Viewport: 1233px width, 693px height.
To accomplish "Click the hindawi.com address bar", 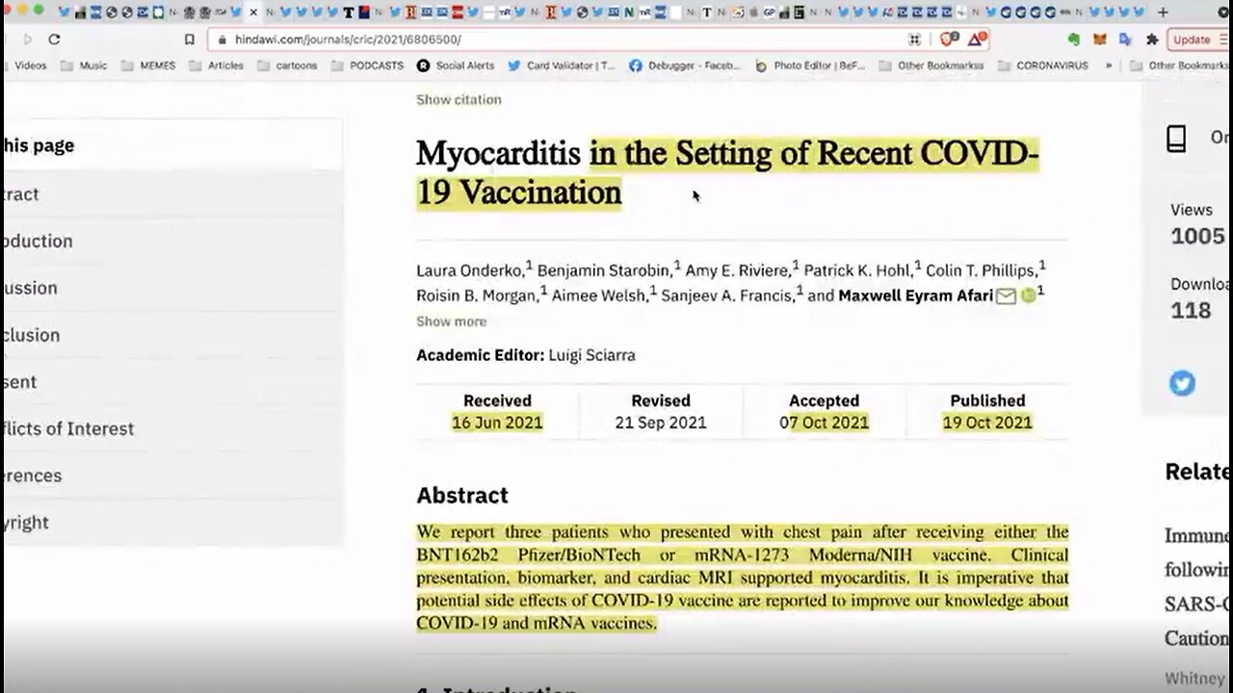I will pos(561,39).
